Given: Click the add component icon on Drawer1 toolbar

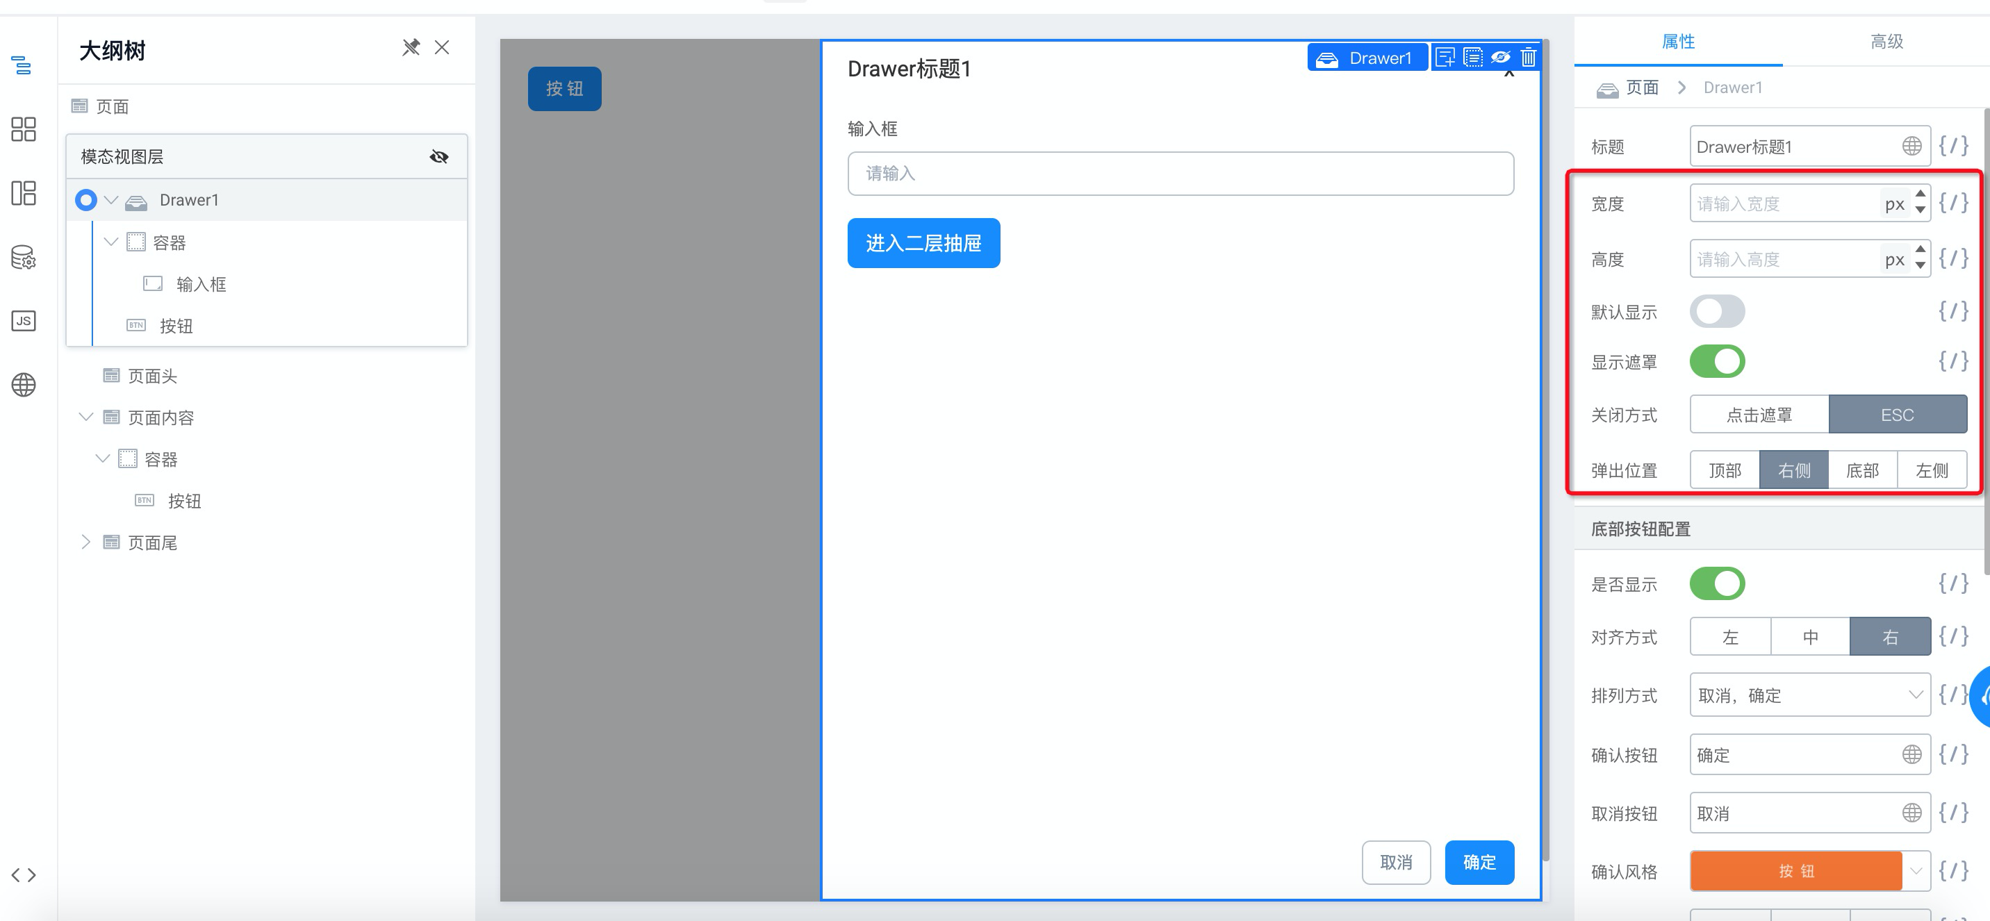Looking at the screenshot, I should (x=1445, y=58).
